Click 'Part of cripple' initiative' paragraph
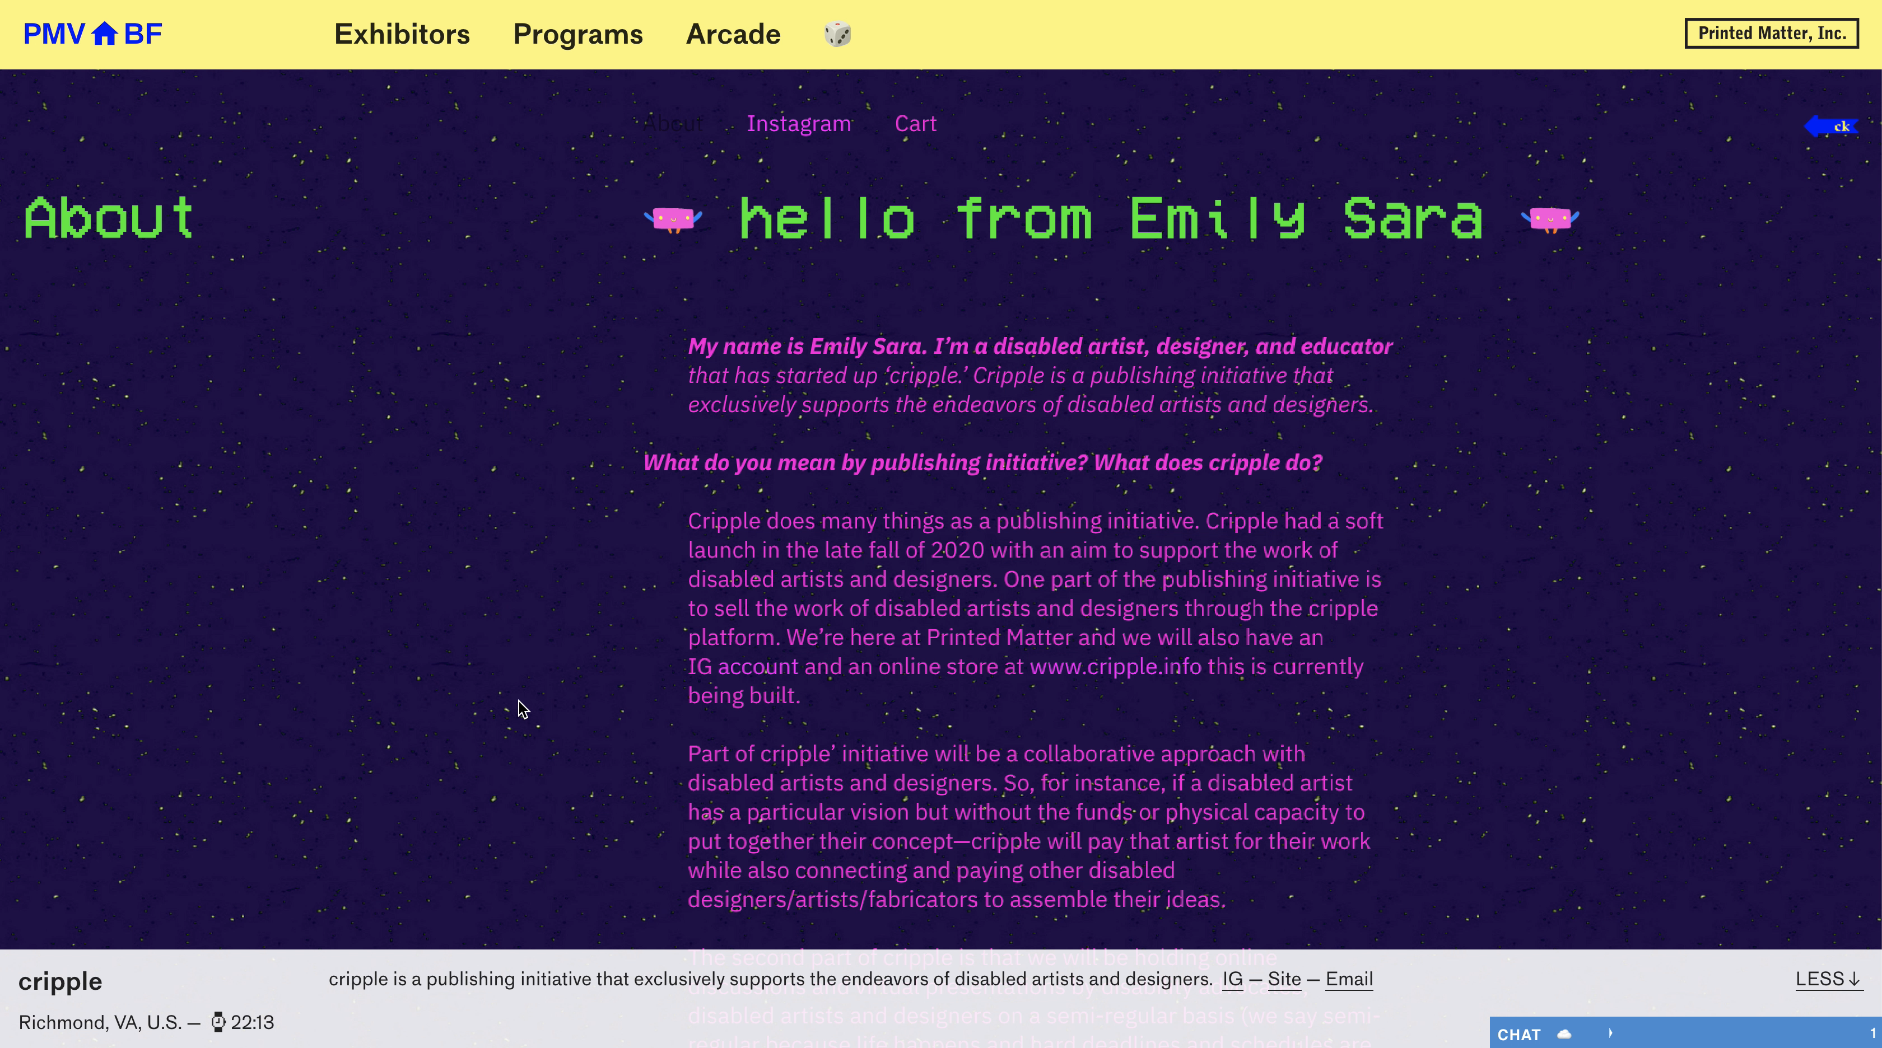1882x1048 pixels. pyautogui.click(x=1029, y=826)
